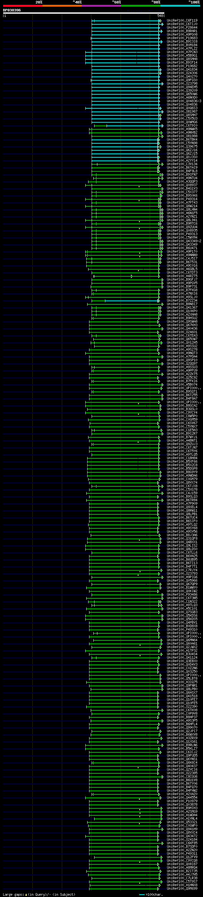The height and width of the screenshot is (897, 203).
Task: Open the UniRef100_A5B9G1 hit
Action: (182, 55)
